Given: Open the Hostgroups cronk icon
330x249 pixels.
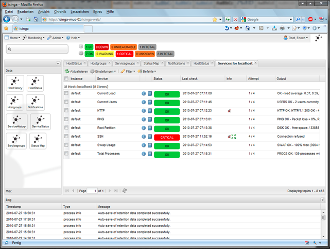Looking at the screenshot, I should click(x=14, y=103).
